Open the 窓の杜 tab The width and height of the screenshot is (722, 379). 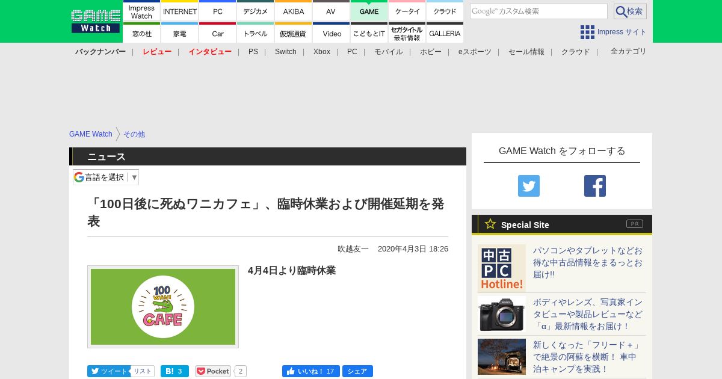point(141,33)
